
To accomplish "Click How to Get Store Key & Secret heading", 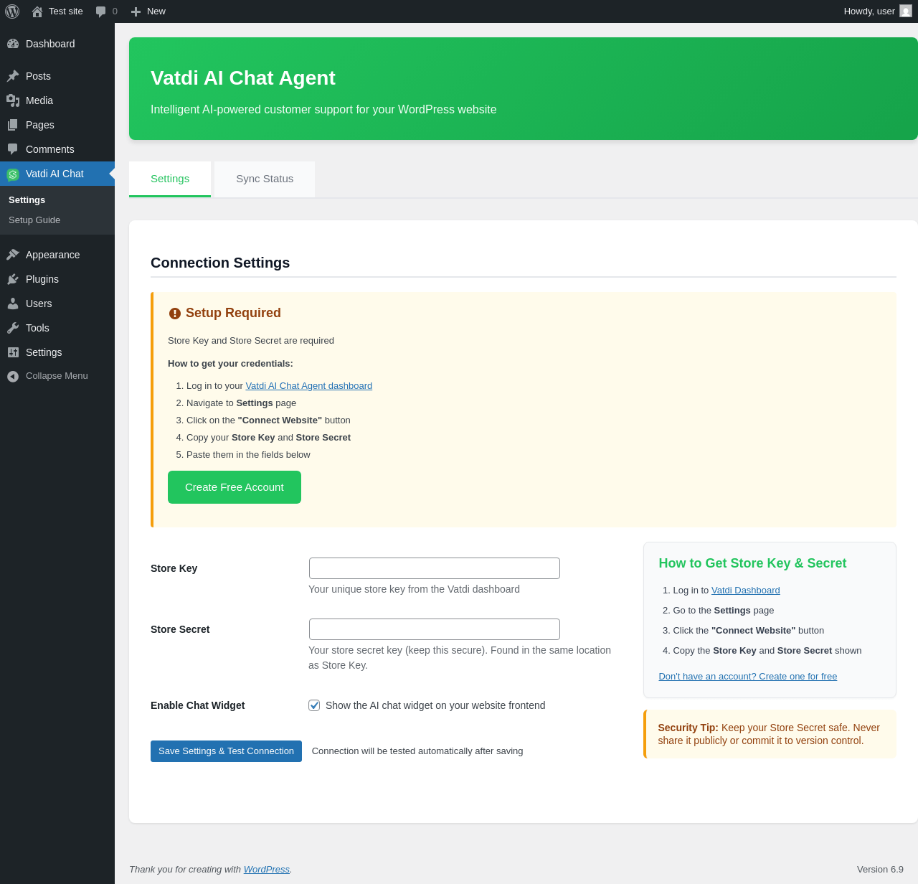I will pos(752,563).
